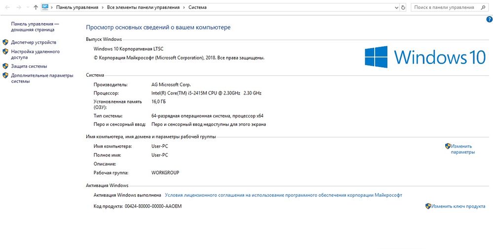
Task: Click the Windows 10 logo
Action: click(425, 57)
